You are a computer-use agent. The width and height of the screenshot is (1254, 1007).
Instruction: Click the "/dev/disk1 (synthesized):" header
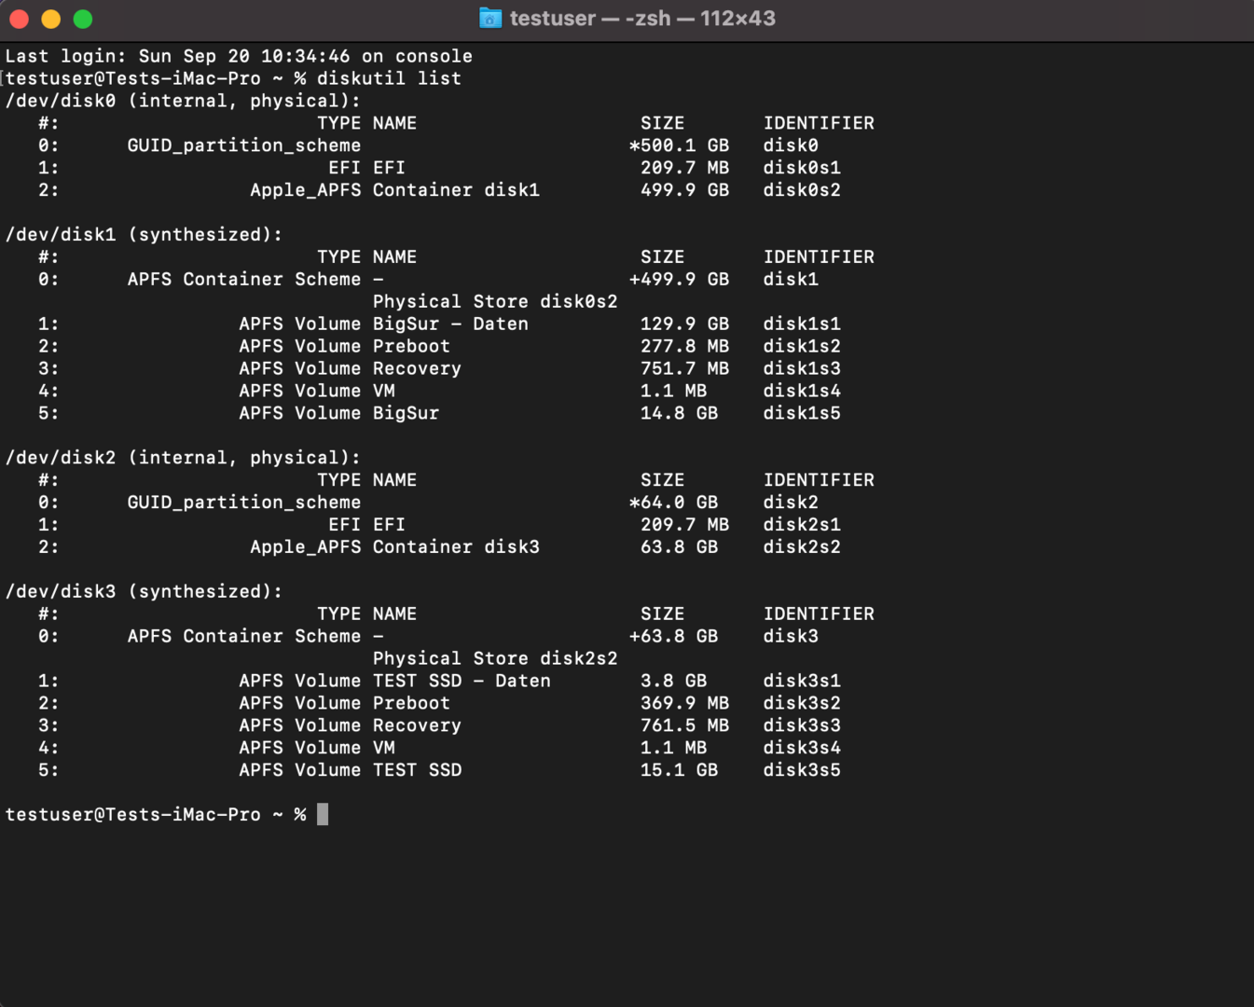[x=144, y=235]
